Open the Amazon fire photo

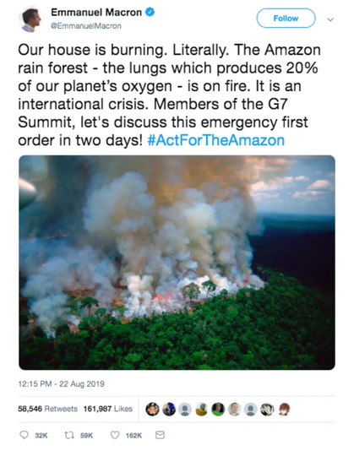[177, 263]
